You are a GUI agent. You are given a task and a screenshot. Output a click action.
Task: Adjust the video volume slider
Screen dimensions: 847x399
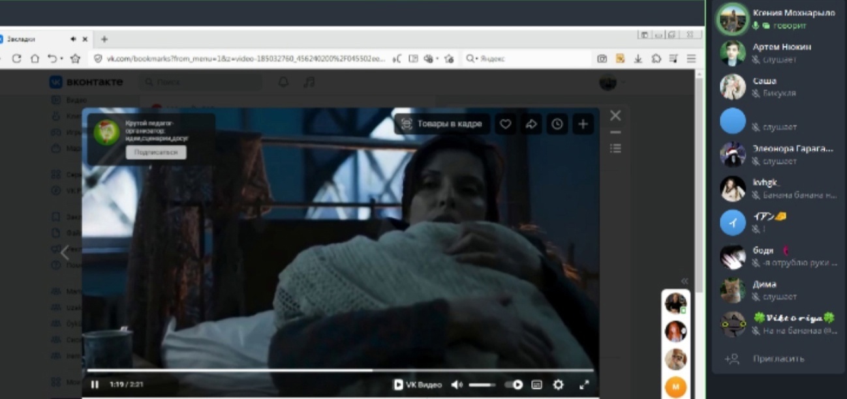click(x=482, y=385)
